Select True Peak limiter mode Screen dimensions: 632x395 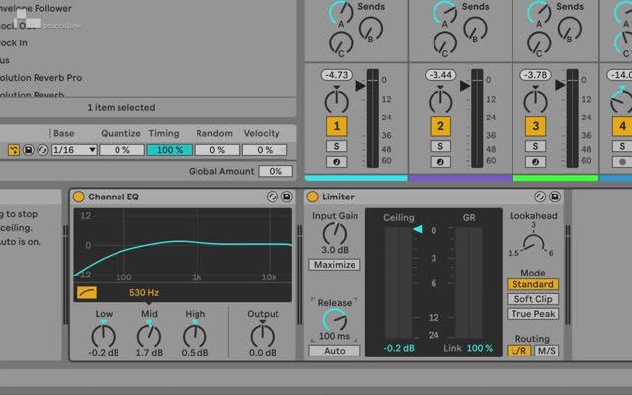pos(533,314)
